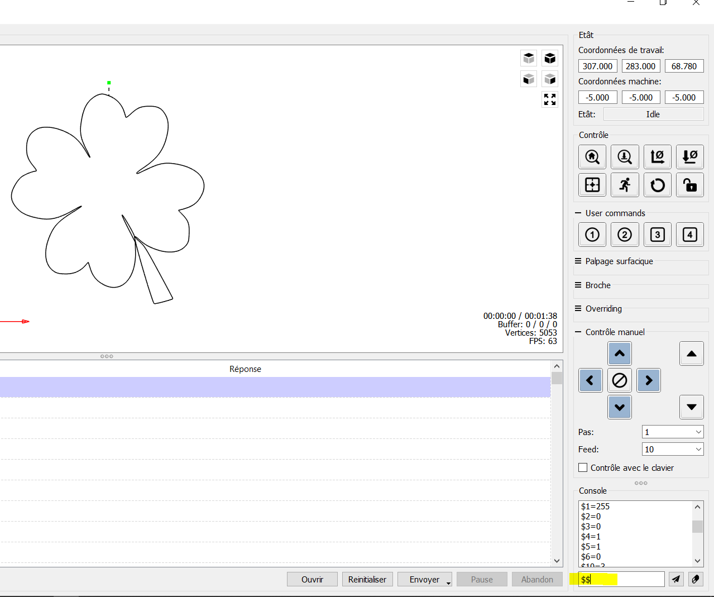Click the Zero Z icon

[690, 157]
